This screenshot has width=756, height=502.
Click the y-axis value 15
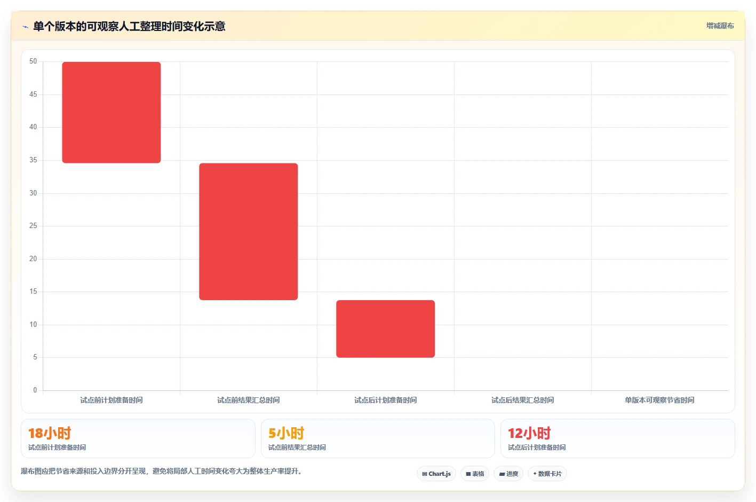[33, 292]
